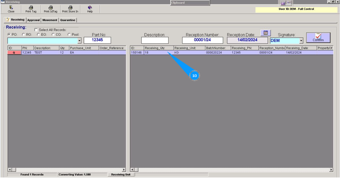
Task: Expand the order number dropdown arrow
Action: (x=79, y=41)
